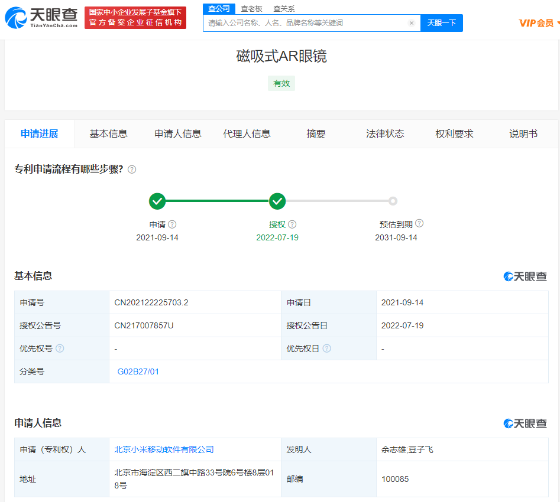Screen dimensions: 560x502
Task: Click the green checkmark for 授权 step
Action: [277, 201]
